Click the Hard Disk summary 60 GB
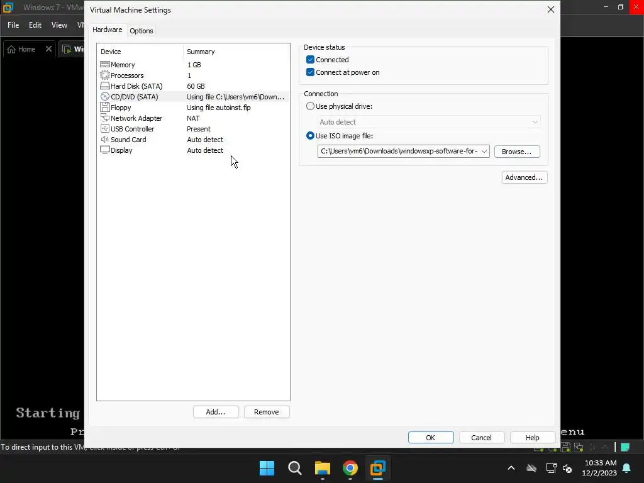The width and height of the screenshot is (644, 483). tap(196, 86)
